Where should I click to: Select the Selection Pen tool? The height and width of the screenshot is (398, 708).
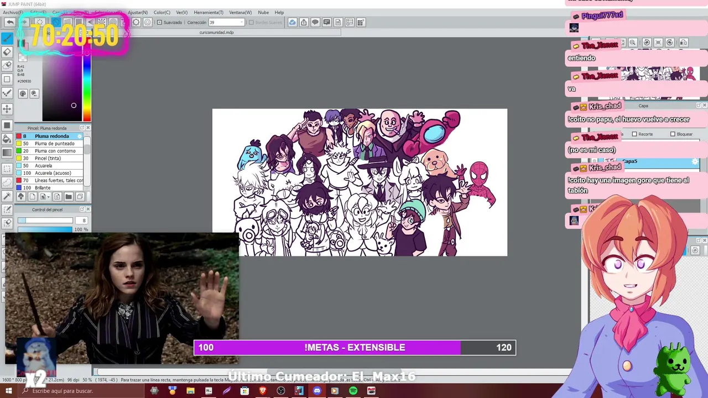tap(7, 210)
